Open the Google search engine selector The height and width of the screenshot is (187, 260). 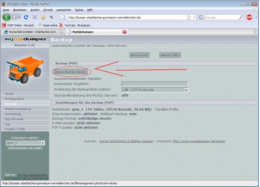202,17
